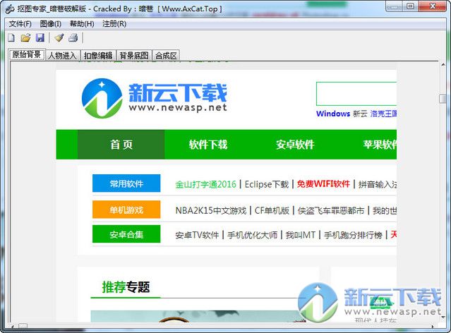451x333 pixels.
Task: Click the vertical scrollbar thumb
Action: (x=443, y=99)
